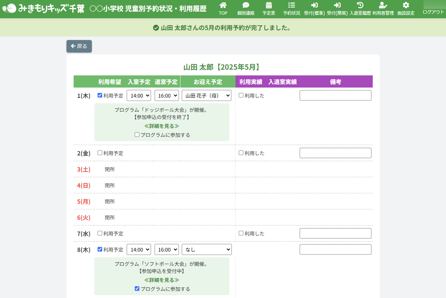Click the 備考 input field for 1(木)
This screenshot has width=446, height=298.
[x=335, y=96]
